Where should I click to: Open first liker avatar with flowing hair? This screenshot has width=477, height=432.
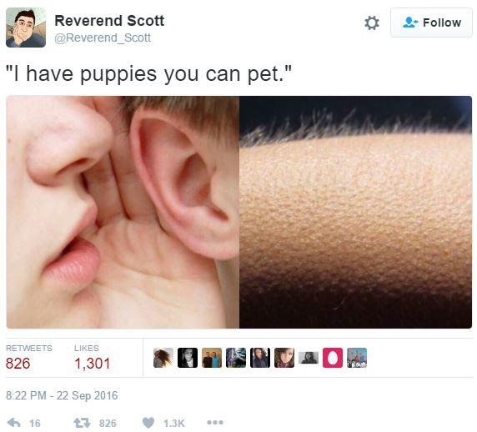163,358
